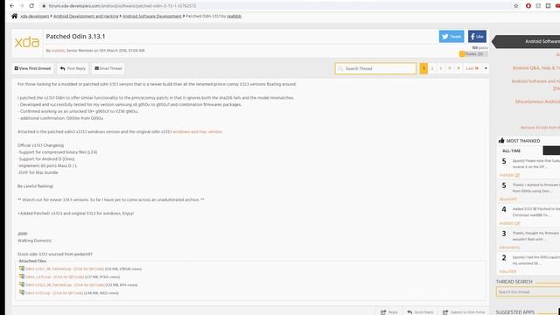Download the fourth attached Odin zip

click(x=54, y=293)
